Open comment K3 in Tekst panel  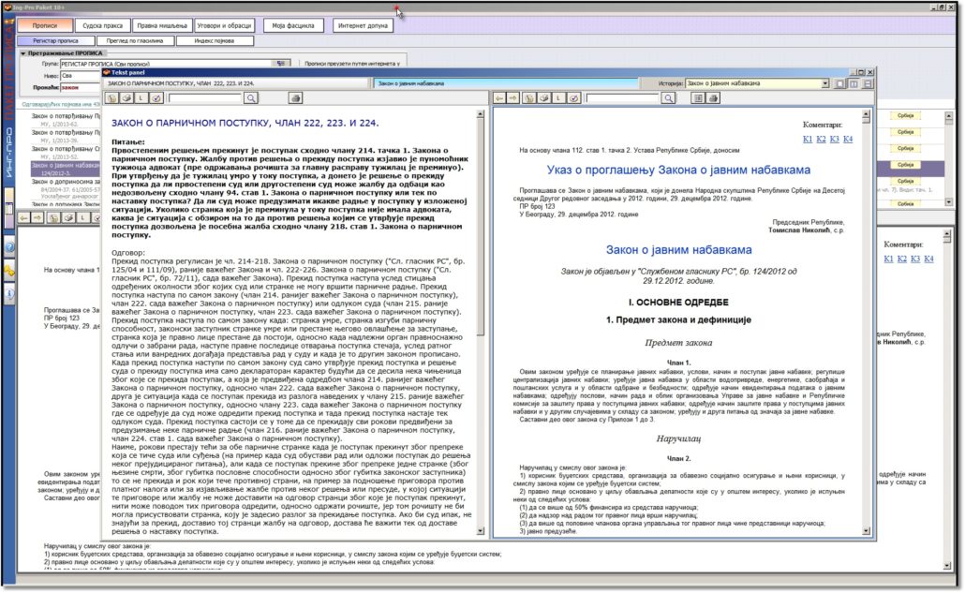(x=835, y=139)
